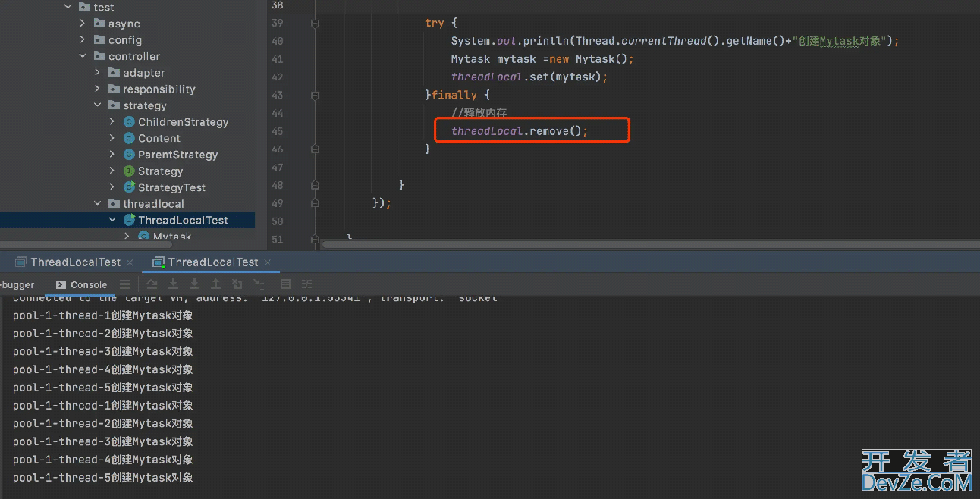
Task: Click the Show Execution Point icon beside Console
Action: tap(124, 284)
